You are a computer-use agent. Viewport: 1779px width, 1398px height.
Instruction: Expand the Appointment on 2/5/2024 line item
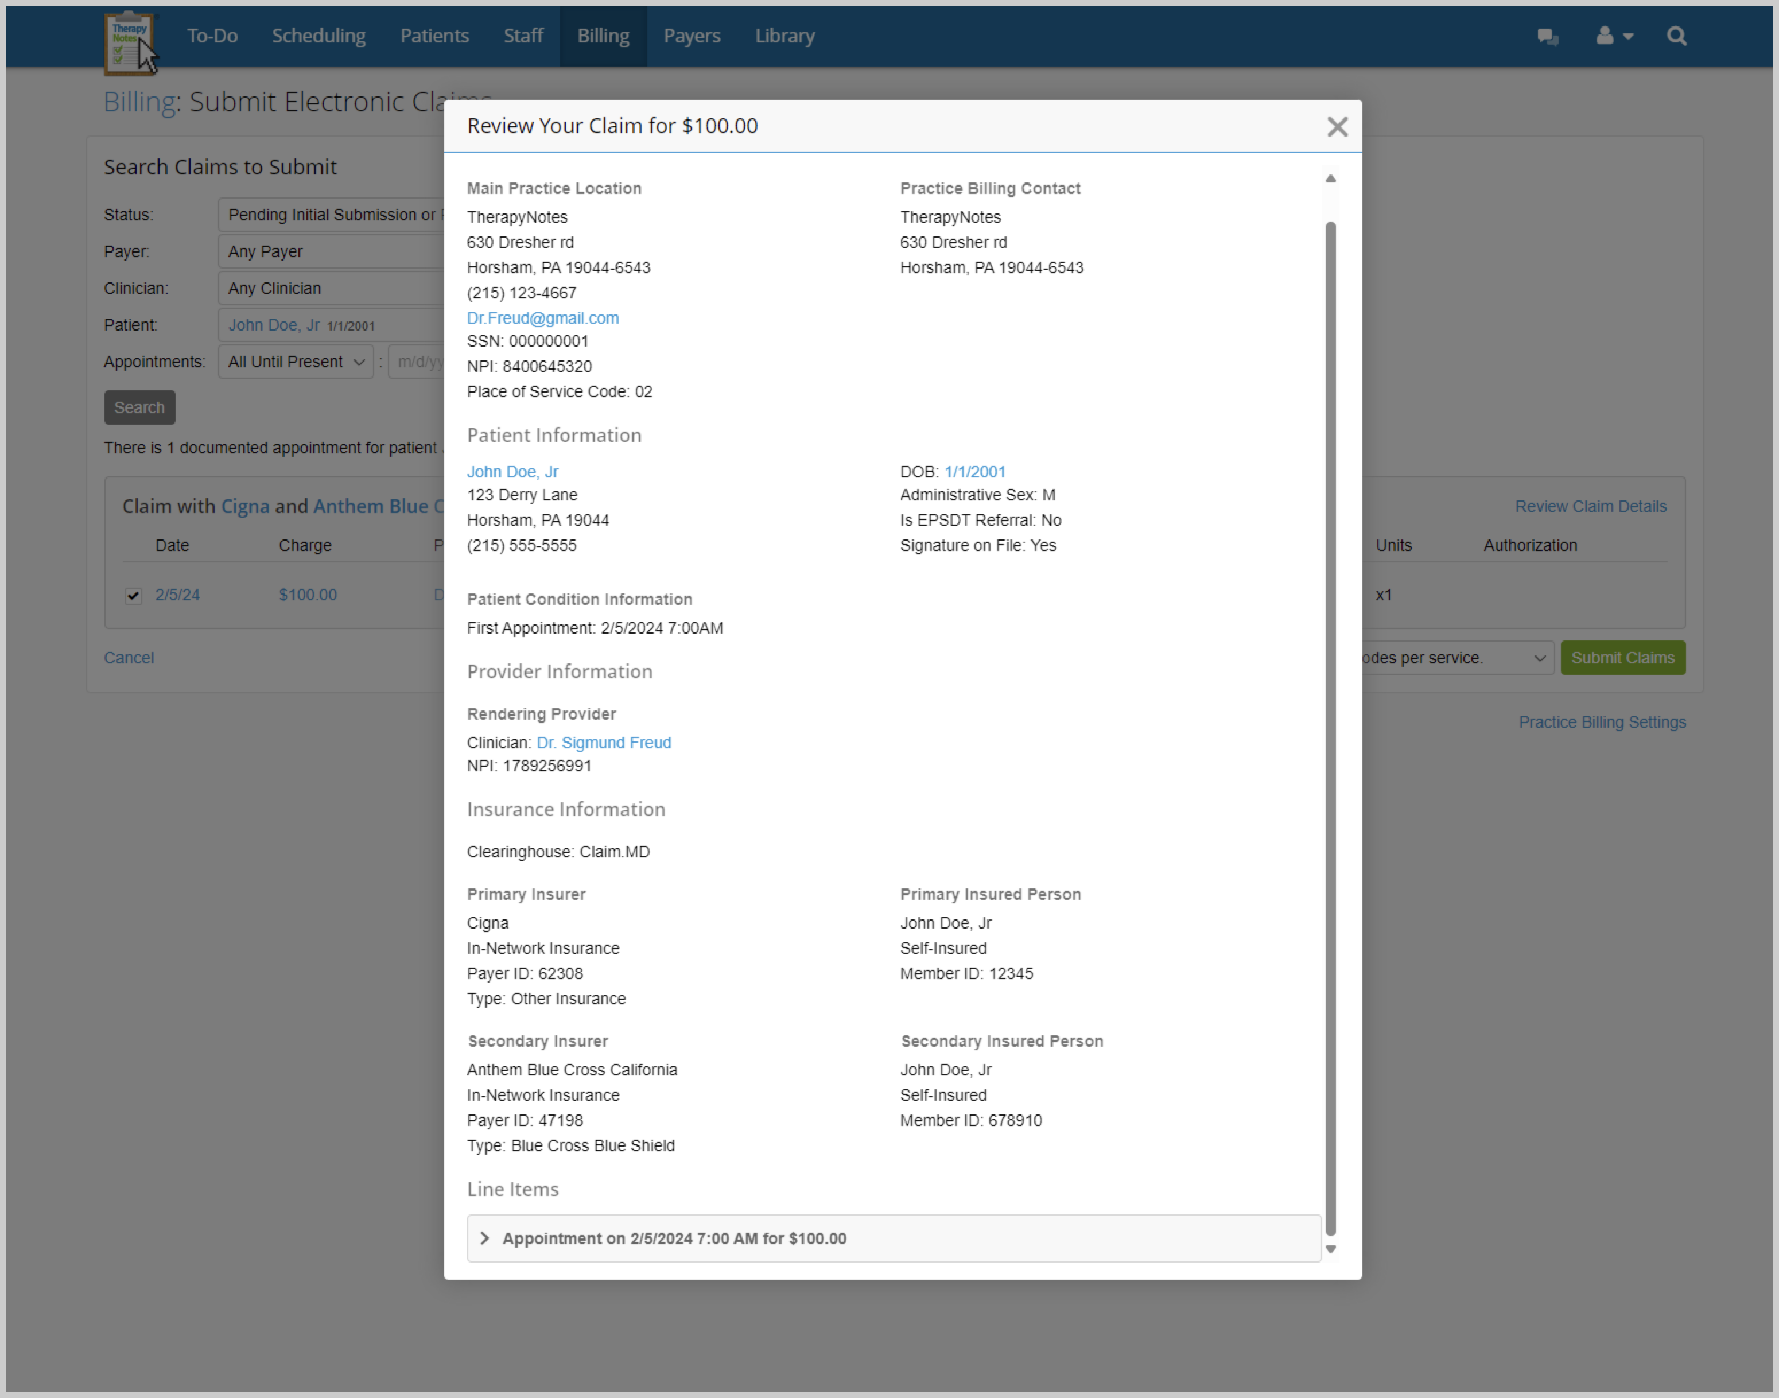pos(484,1238)
